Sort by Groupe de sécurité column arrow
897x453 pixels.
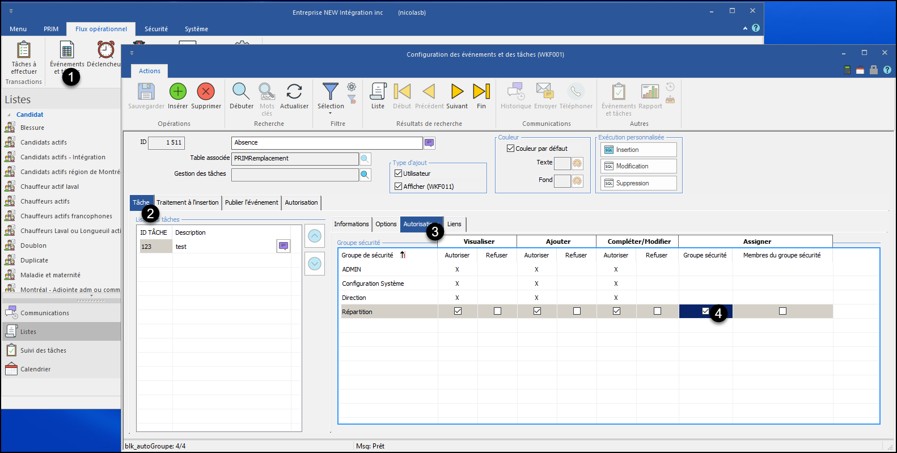tap(403, 255)
